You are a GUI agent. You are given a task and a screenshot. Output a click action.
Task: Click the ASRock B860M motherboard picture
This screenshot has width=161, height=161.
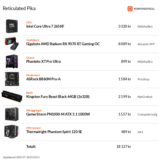12,79
